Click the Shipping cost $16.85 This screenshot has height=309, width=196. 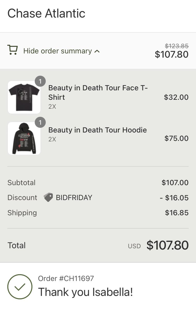click(x=177, y=213)
